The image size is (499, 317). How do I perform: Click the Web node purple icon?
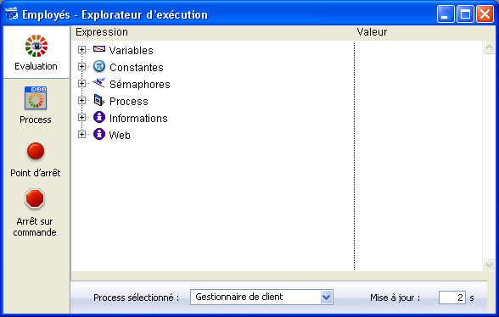tap(99, 134)
